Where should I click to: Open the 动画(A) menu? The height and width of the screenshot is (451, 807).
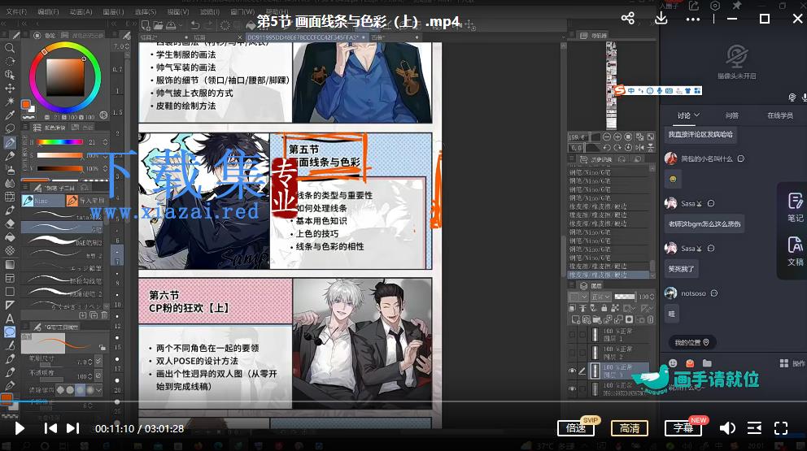click(x=81, y=11)
